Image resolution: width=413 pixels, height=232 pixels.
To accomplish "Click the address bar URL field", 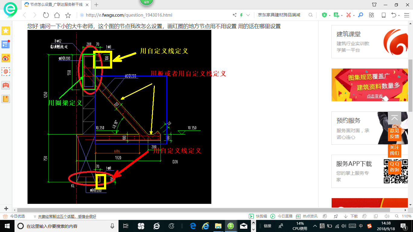I will pos(154,15).
